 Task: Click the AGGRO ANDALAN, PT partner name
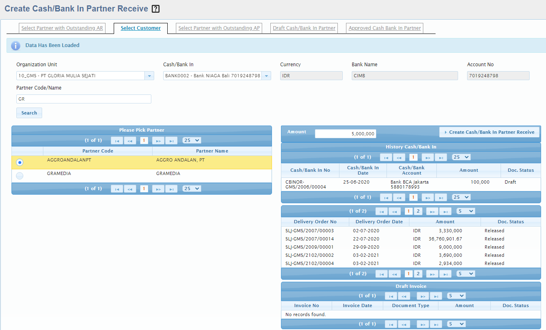(180, 160)
